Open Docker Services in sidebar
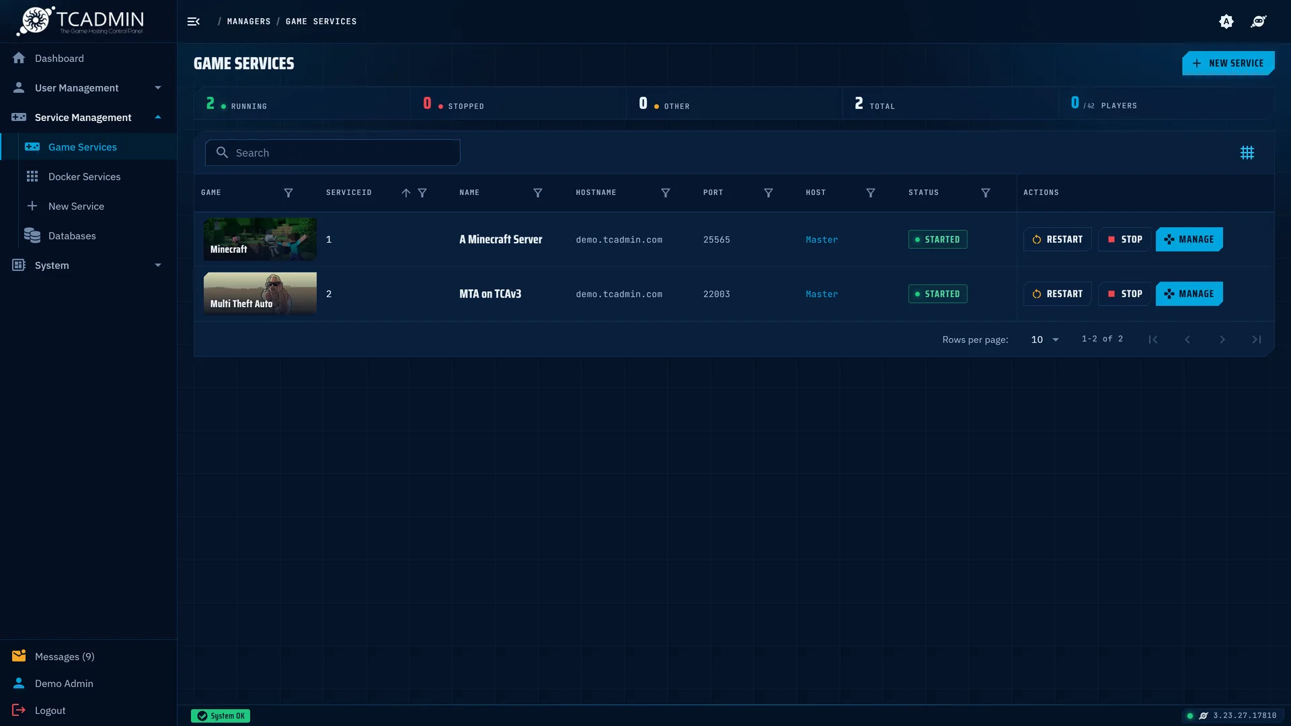 point(88,177)
